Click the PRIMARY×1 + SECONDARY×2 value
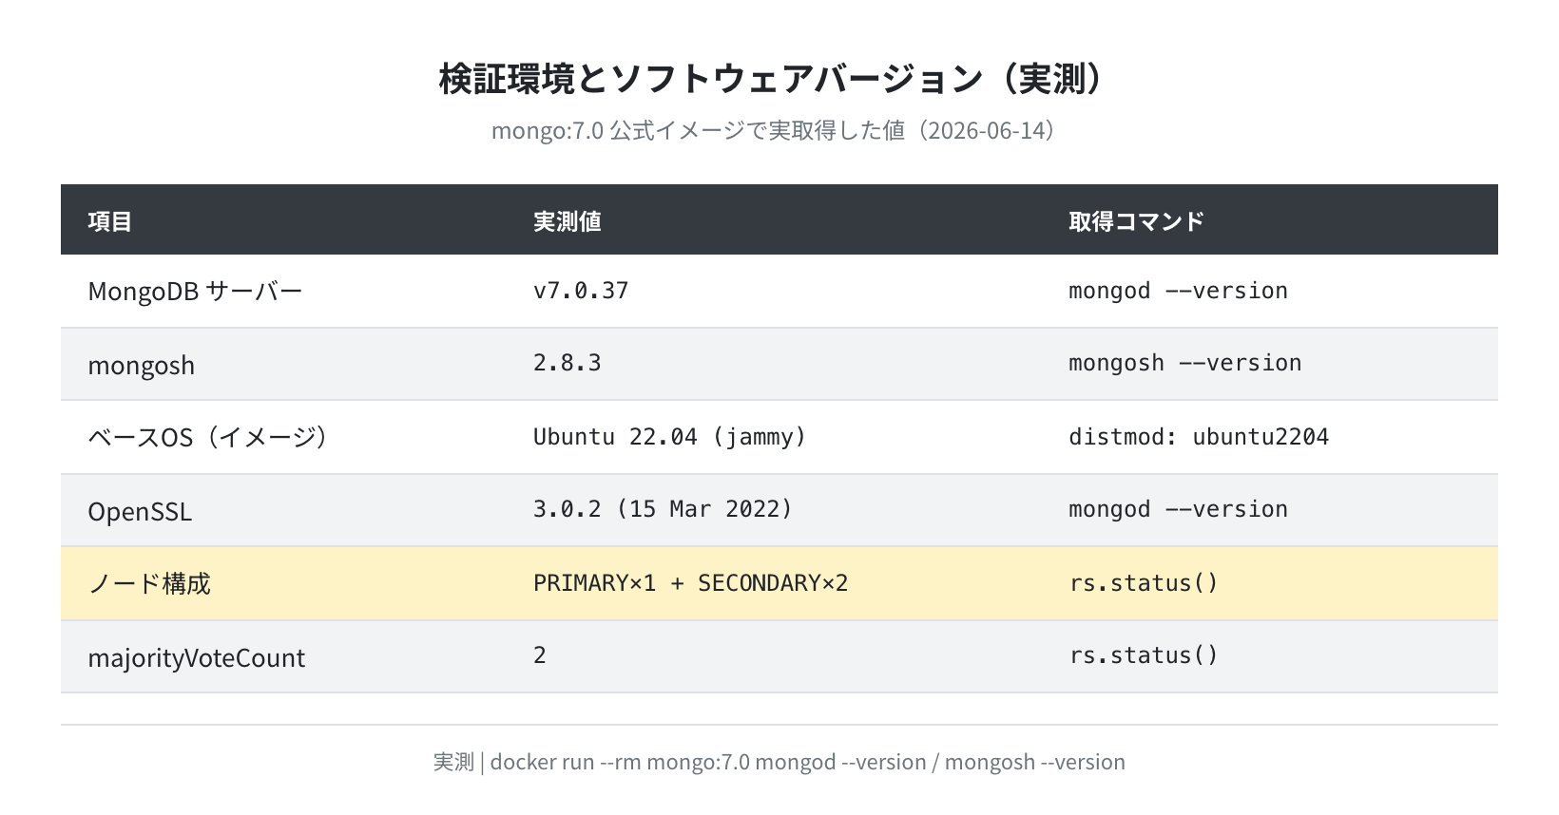 click(690, 583)
